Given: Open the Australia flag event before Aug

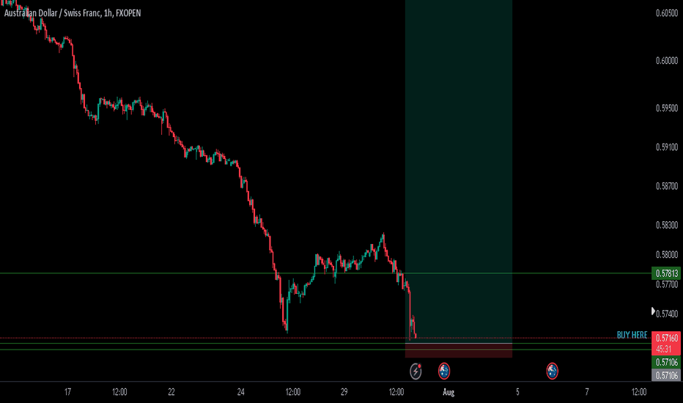Looking at the screenshot, I should (x=444, y=371).
